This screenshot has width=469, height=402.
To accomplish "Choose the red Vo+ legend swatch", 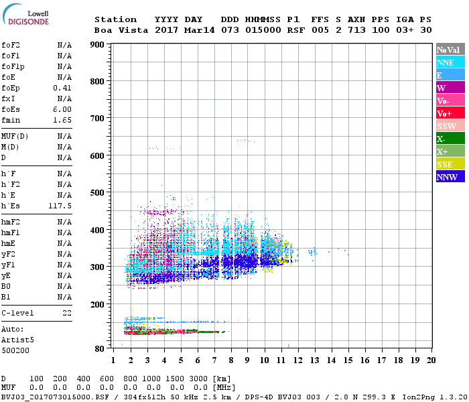I will (x=450, y=113).
